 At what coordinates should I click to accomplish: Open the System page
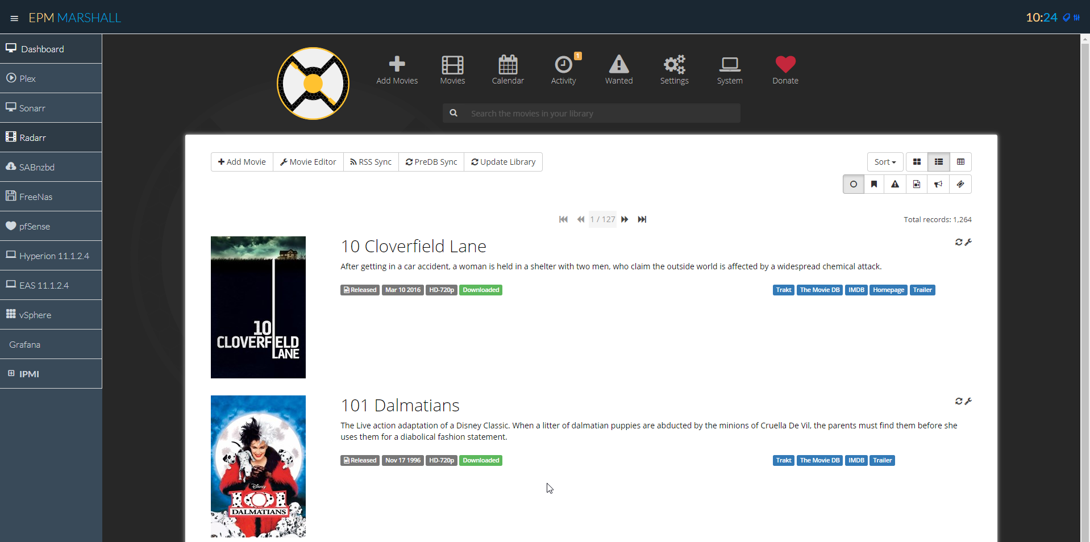coord(730,70)
